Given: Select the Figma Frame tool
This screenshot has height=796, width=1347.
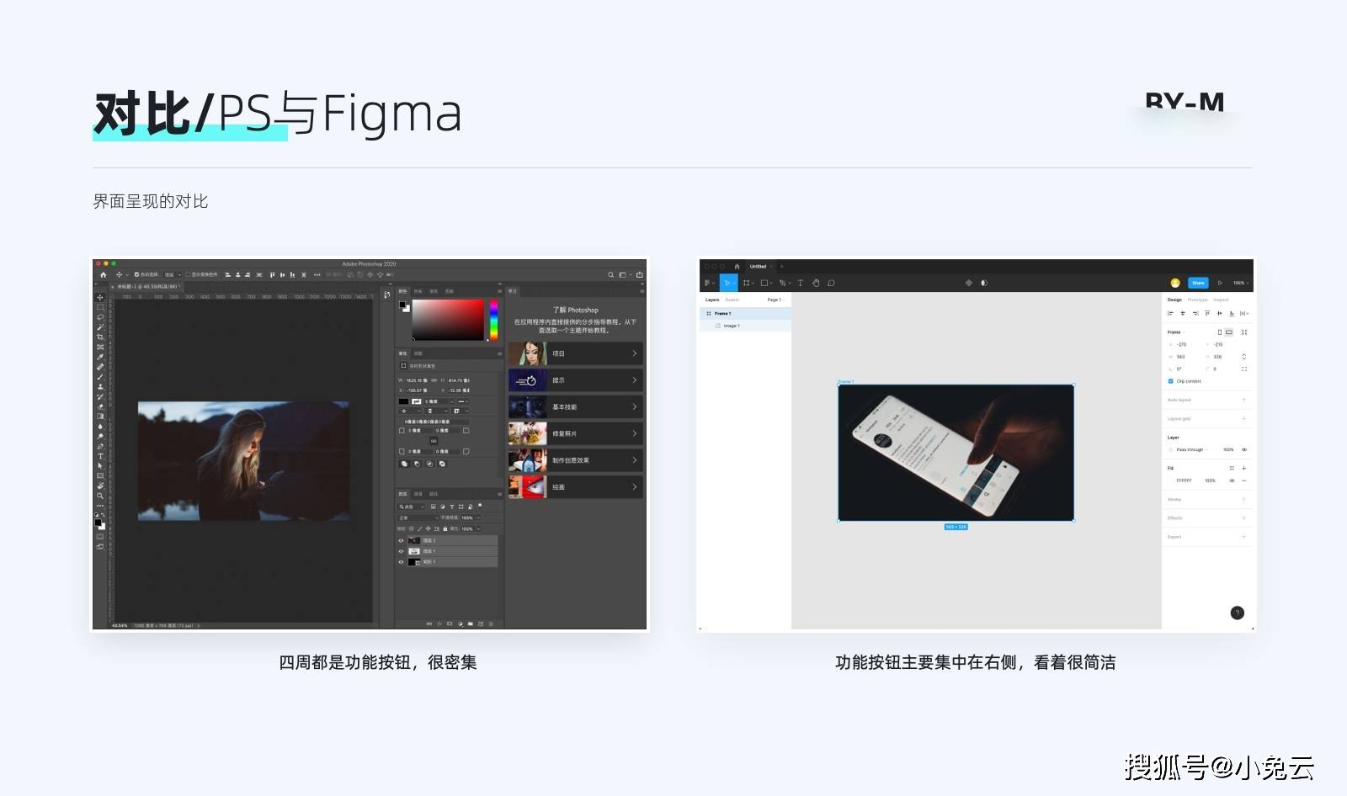Looking at the screenshot, I should pyautogui.click(x=748, y=283).
